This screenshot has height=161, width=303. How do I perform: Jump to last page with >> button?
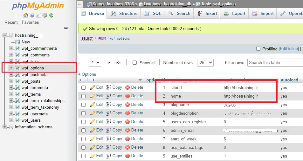[118, 62]
